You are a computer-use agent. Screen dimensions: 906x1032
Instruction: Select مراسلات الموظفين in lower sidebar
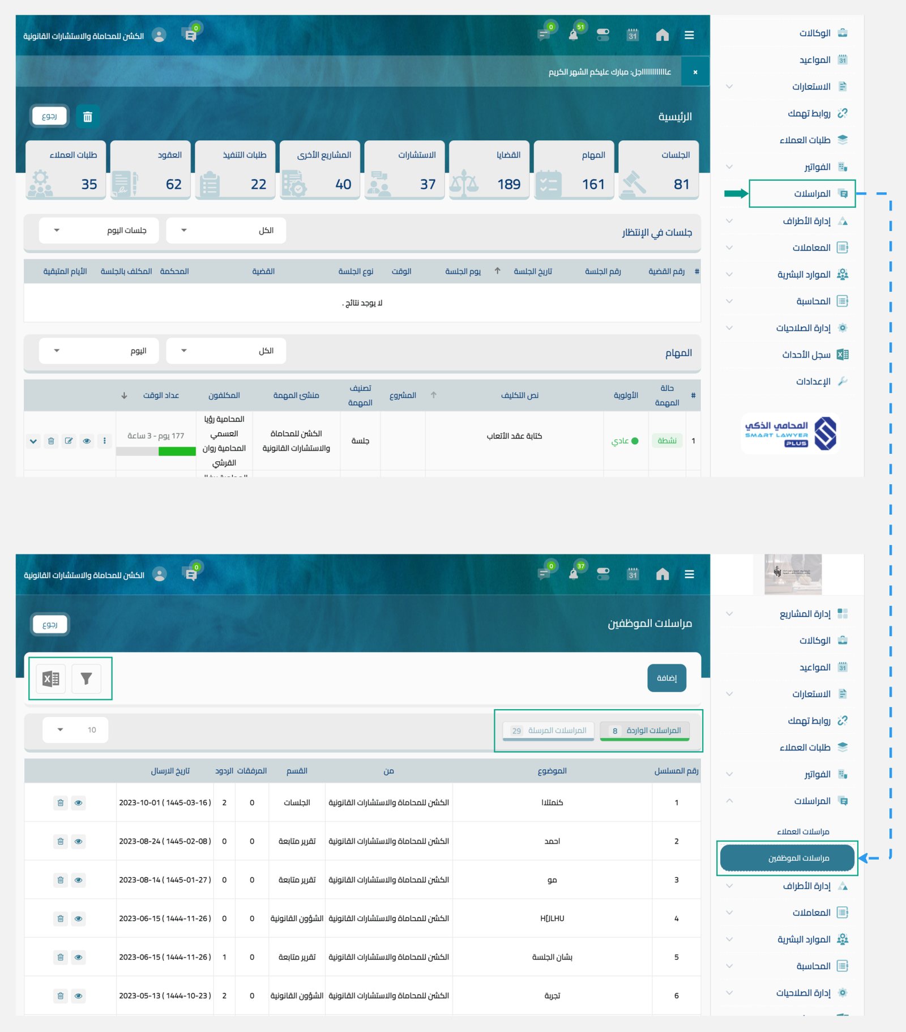(x=787, y=858)
